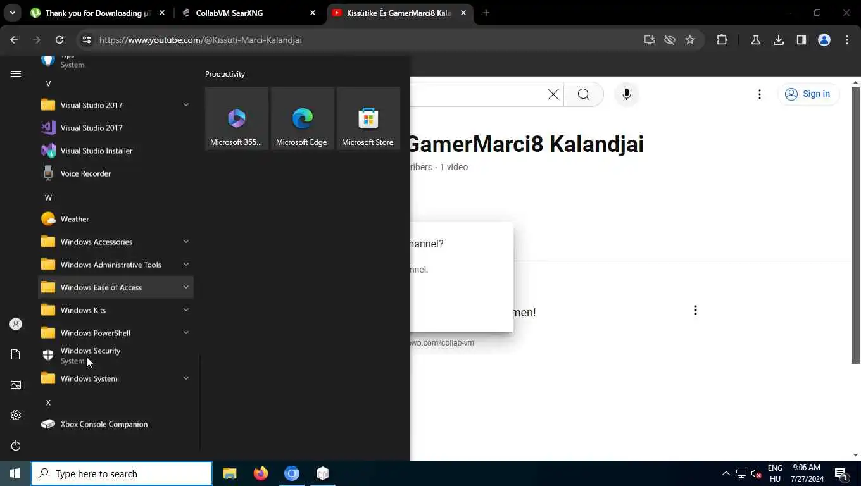Open the Weather app
This screenshot has width=861, height=486.
(116, 219)
